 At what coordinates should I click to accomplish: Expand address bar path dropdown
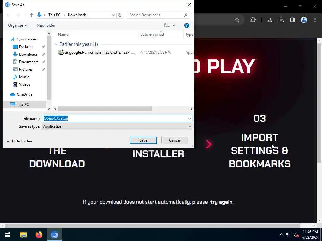coord(113,15)
